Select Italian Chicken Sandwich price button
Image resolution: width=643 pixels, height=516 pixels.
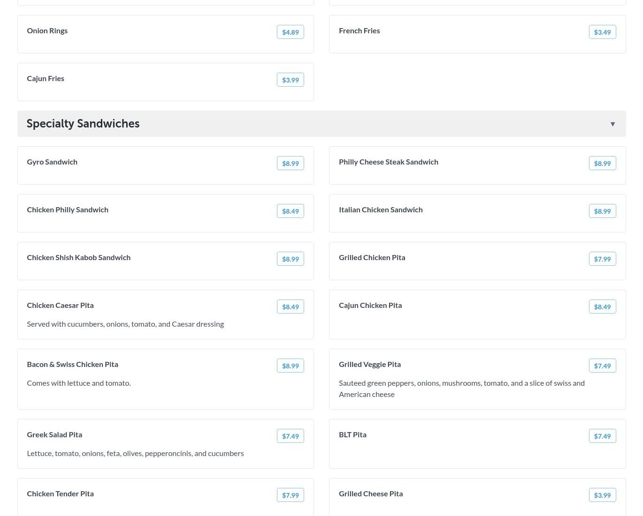click(602, 211)
